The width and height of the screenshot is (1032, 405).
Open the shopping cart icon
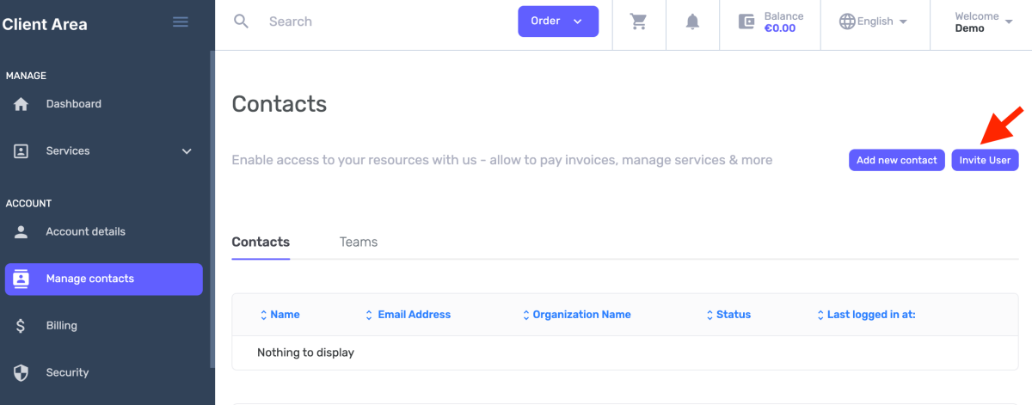click(638, 21)
